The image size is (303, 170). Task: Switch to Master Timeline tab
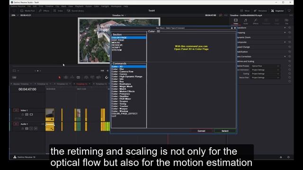point(21,84)
